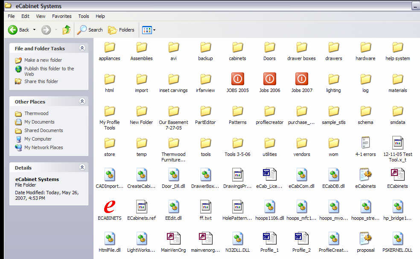420x259 pixels.
Task: Collapse the Other Places panel
Action: pyautogui.click(x=82, y=101)
